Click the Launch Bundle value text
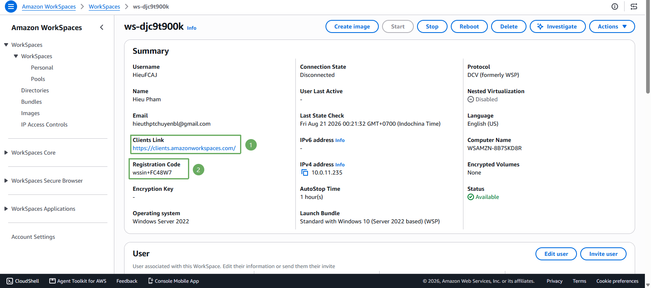This screenshot has width=651, height=288. point(370,221)
